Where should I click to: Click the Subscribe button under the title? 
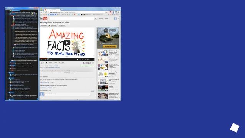[x=52, y=25]
